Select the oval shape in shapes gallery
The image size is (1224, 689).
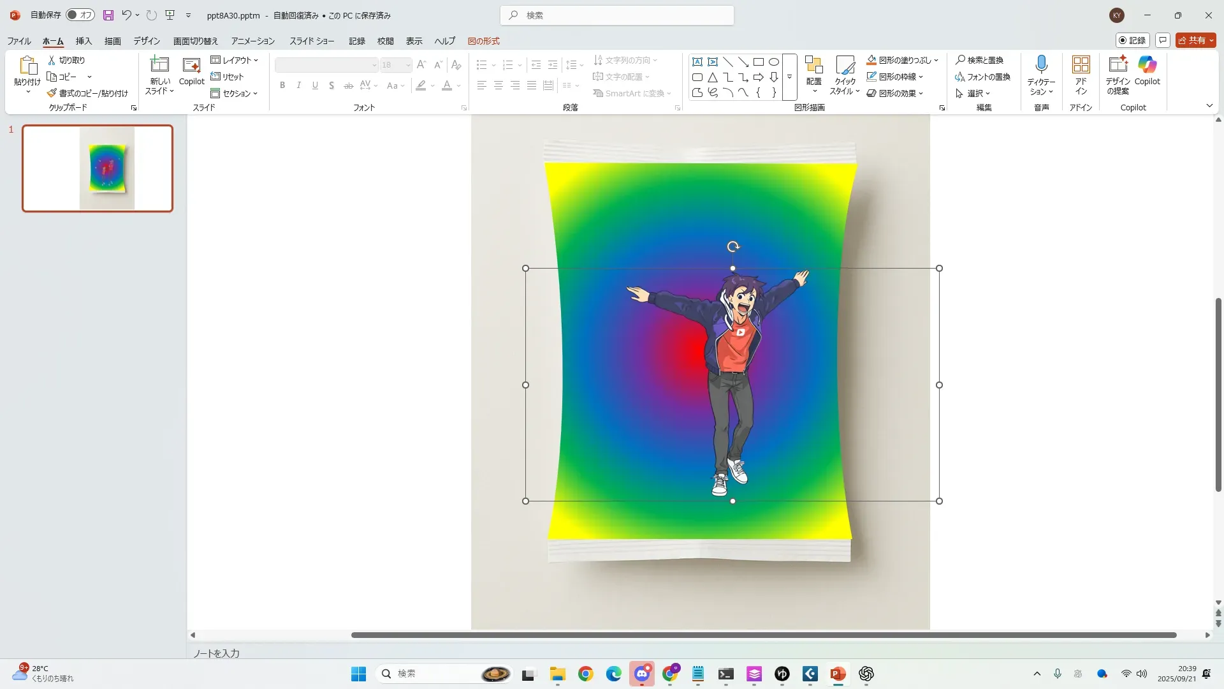773,62
